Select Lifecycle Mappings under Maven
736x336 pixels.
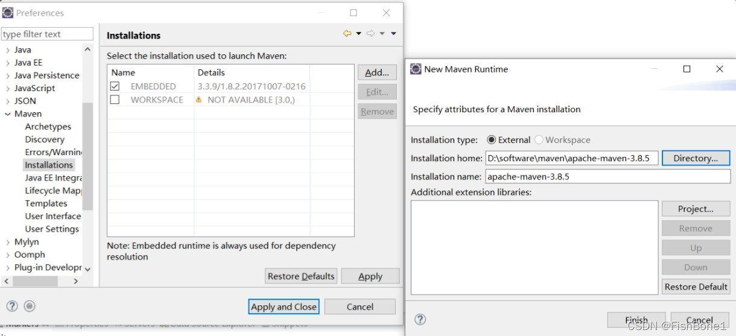tap(53, 191)
